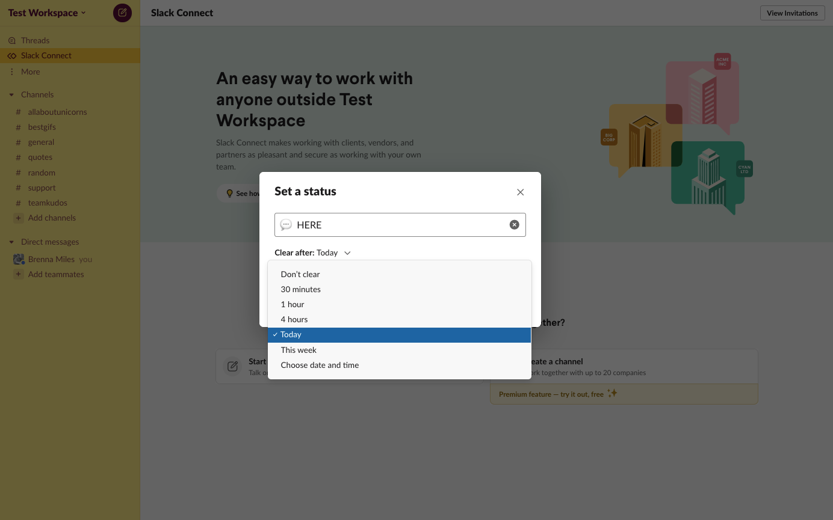Image resolution: width=833 pixels, height=520 pixels.
Task: Open the #general channel
Action: point(41,142)
